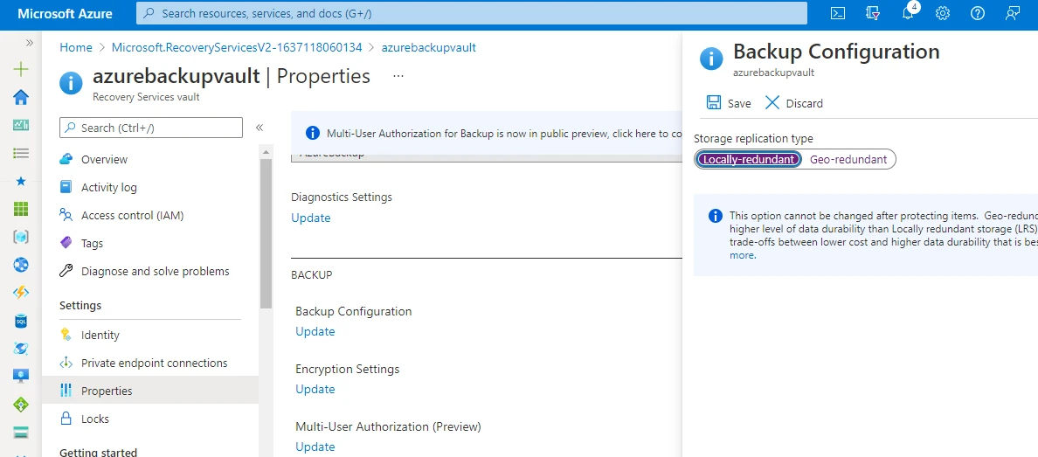Open Overview in the vault menu
This screenshot has width=1038, height=457.
click(150, 160)
